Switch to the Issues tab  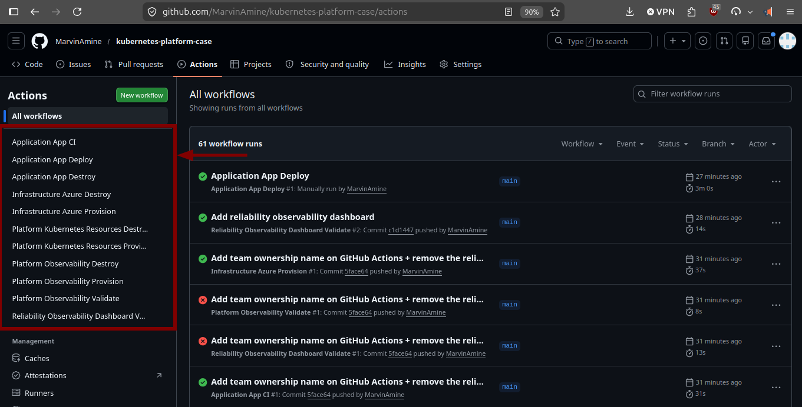pyautogui.click(x=74, y=64)
